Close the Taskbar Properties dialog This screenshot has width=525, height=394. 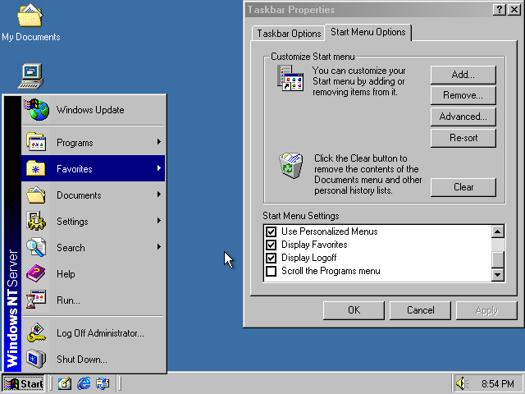[x=514, y=9]
